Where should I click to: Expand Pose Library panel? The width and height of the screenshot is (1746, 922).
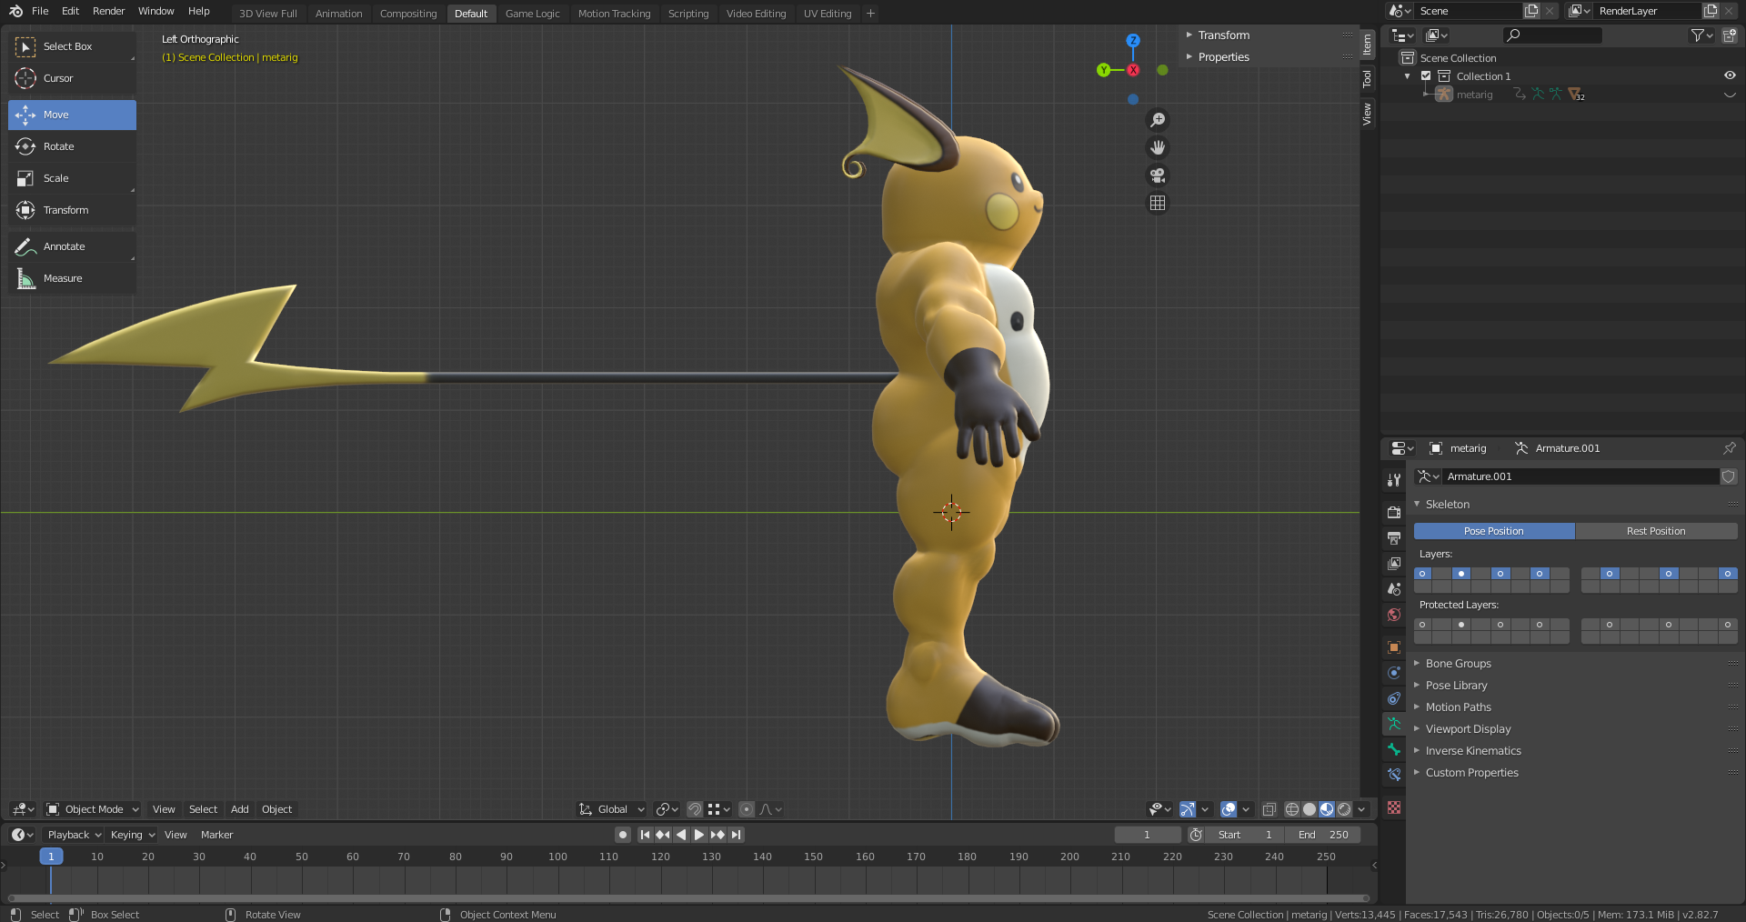(1456, 686)
